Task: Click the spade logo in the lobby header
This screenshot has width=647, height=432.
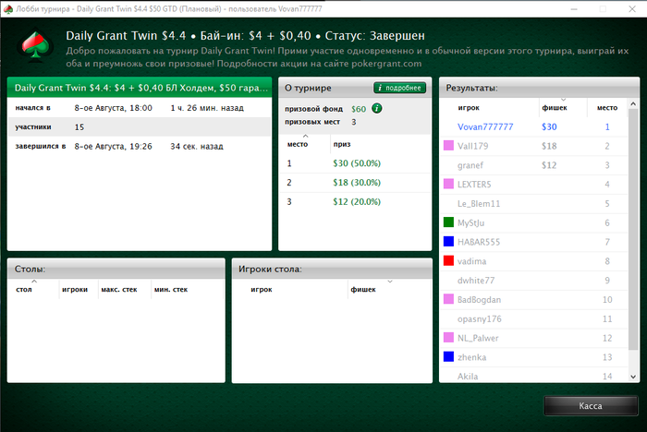Action: [x=35, y=46]
